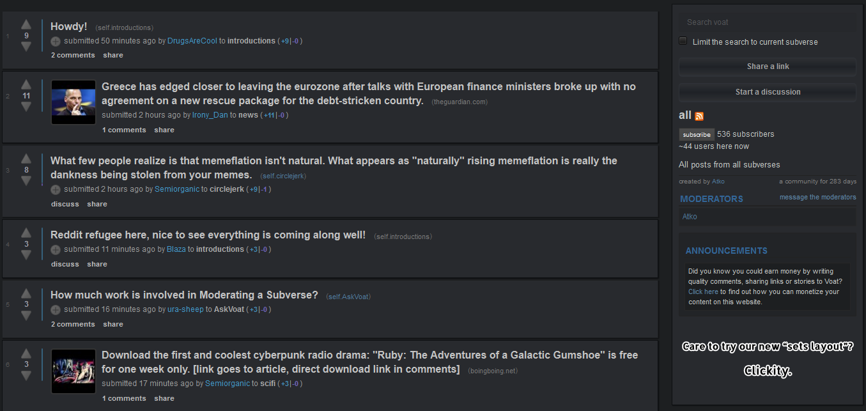
Task: Downvote the Reddit refugee introductions post
Action: [x=26, y=255]
